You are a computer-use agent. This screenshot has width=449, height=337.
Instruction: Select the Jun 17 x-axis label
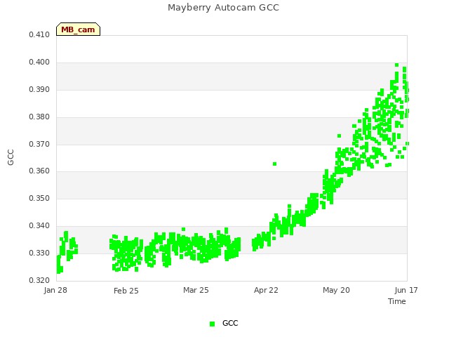point(406,290)
